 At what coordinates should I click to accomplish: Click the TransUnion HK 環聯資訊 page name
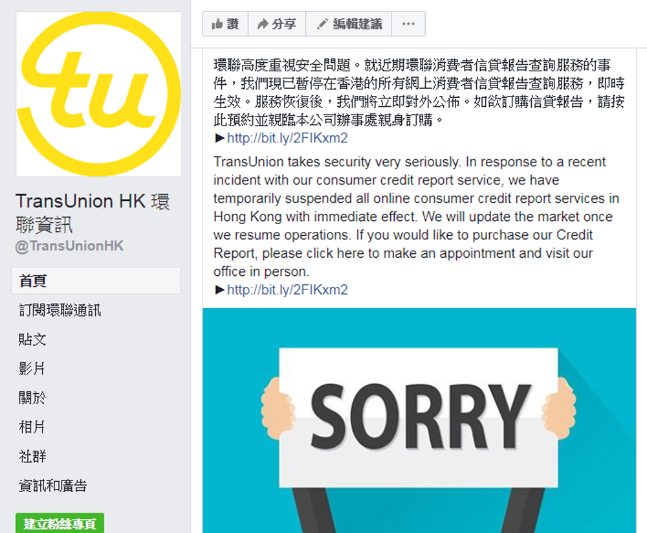(93, 213)
